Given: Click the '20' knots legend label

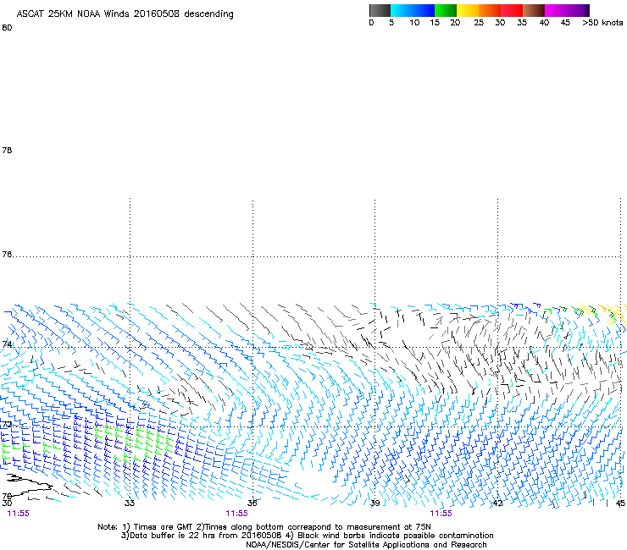Looking at the screenshot, I should click(455, 23).
